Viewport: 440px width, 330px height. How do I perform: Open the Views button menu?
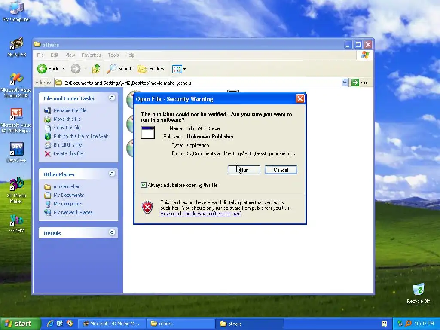pyautogui.click(x=179, y=69)
